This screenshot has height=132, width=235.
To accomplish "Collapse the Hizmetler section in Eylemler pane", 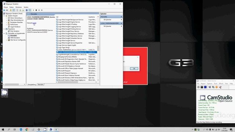I will (122, 17).
